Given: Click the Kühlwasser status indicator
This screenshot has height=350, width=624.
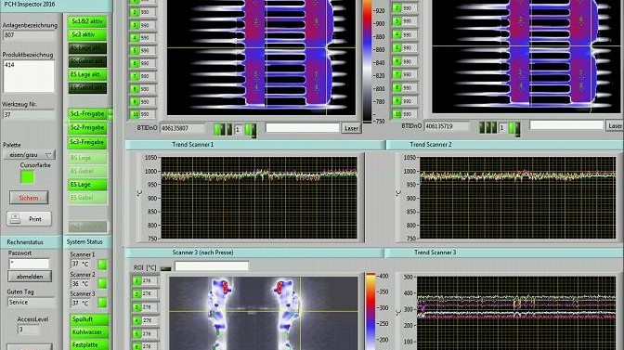Looking at the screenshot, I should coord(89,332).
